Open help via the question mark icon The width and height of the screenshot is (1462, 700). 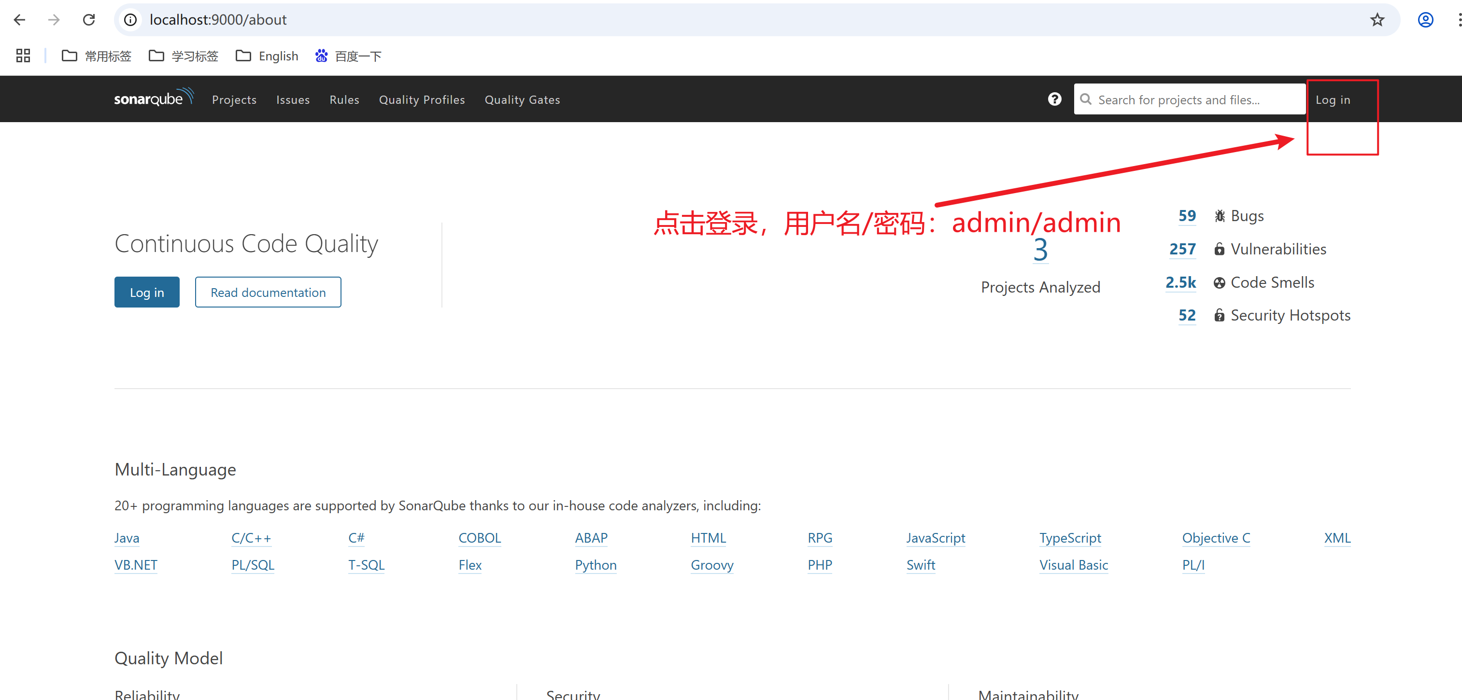tap(1054, 98)
